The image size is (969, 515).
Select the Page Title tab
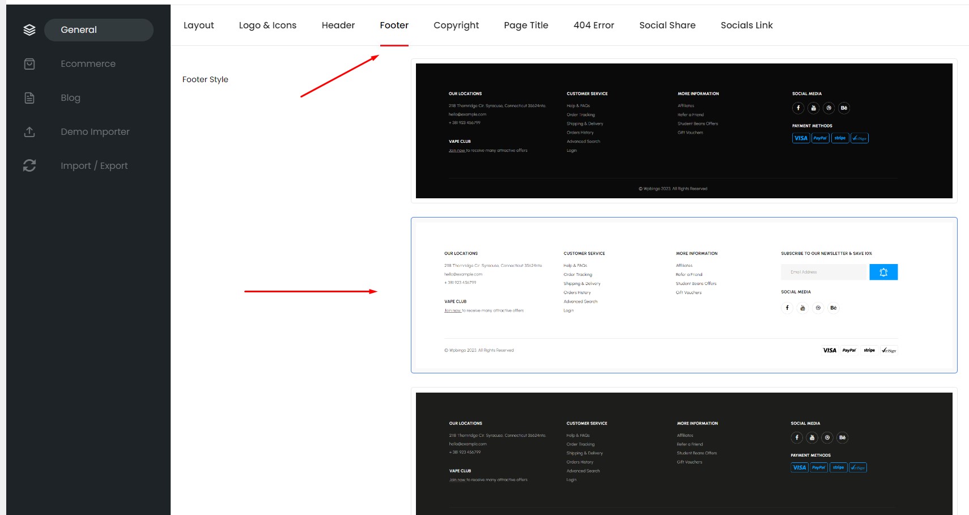pyautogui.click(x=526, y=25)
